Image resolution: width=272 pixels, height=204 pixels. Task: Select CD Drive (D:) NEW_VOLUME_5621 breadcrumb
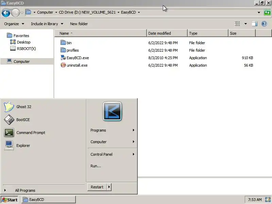(87, 12)
